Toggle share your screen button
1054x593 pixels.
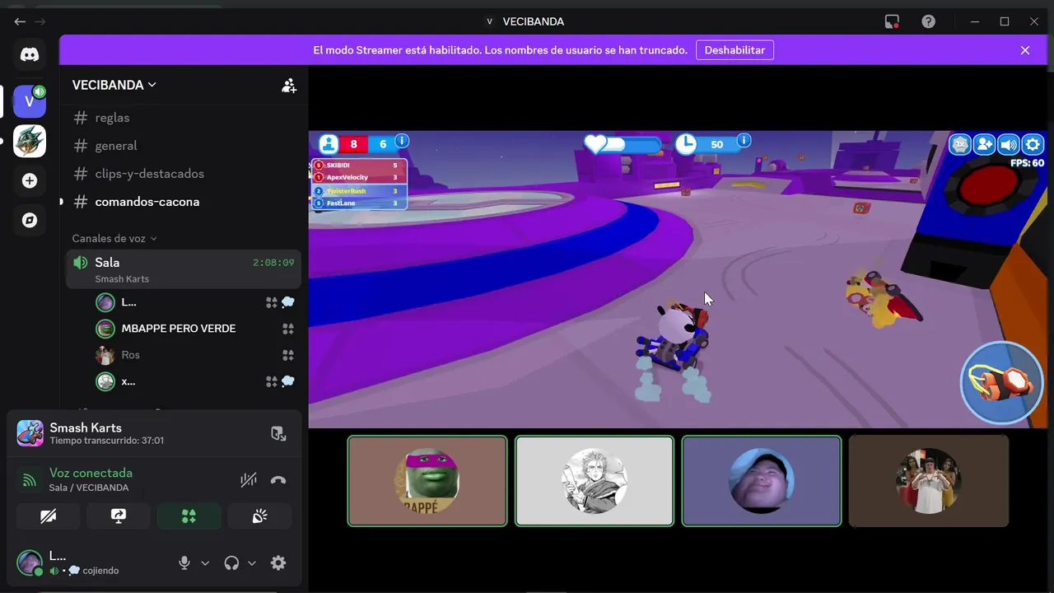click(x=119, y=516)
